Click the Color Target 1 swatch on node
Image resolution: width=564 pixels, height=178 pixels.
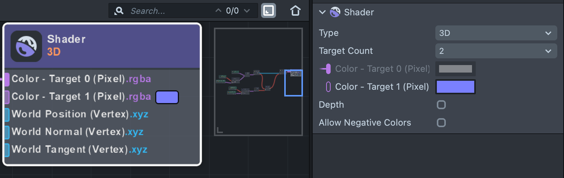pyautogui.click(x=167, y=97)
